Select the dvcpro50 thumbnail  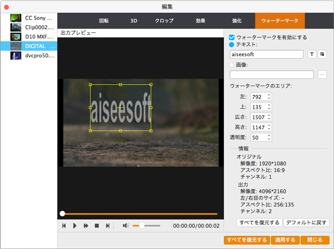pyautogui.click(x=16, y=56)
